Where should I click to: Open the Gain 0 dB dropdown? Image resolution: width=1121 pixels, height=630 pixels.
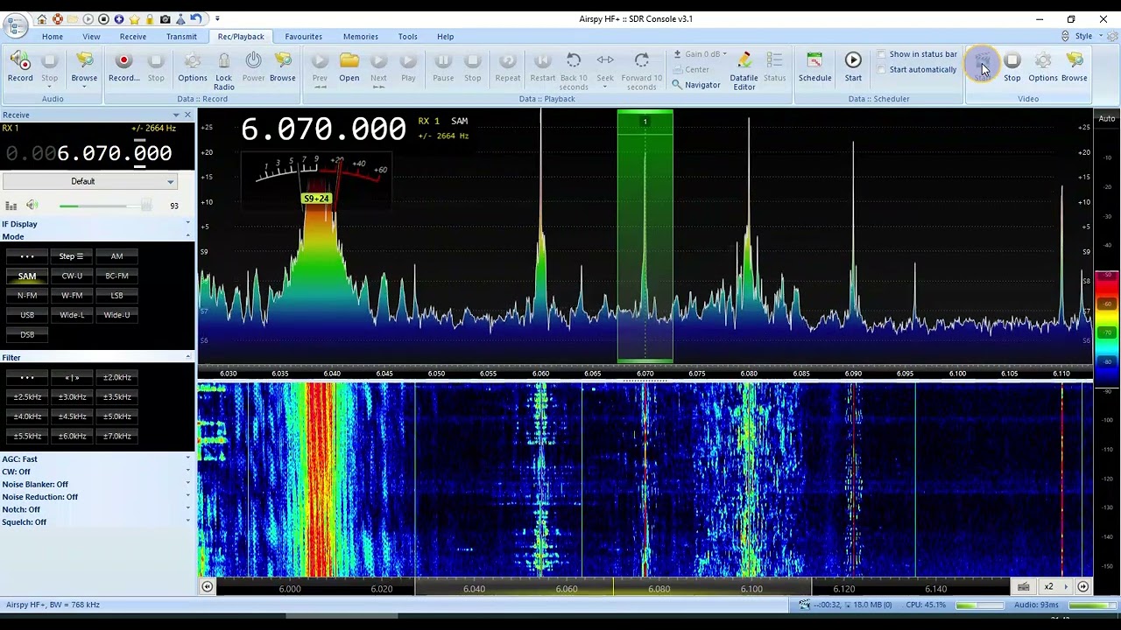point(699,54)
